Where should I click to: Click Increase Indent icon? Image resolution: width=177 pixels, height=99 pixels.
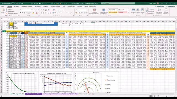pyautogui.click(x=50, y=13)
